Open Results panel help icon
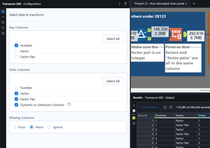The height and width of the screenshot is (148, 210). pos(134,123)
